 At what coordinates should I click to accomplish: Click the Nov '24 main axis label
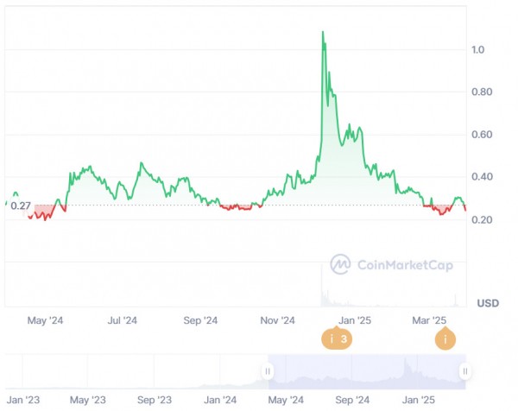(x=279, y=320)
